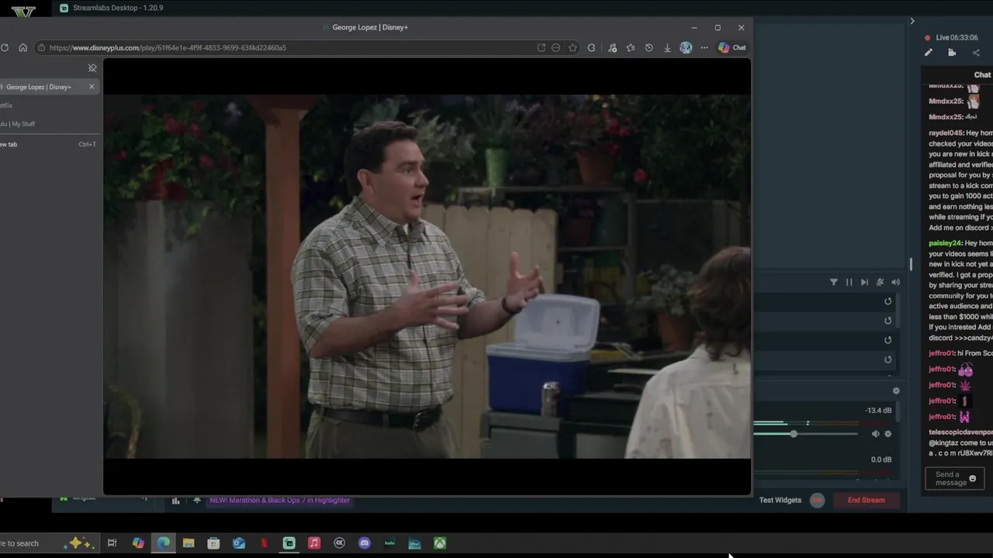Open settings gear for -13.4 dB source

click(888, 434)
